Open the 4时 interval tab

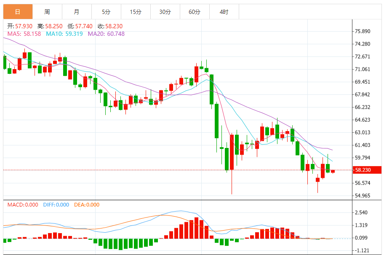pos(224,12)
